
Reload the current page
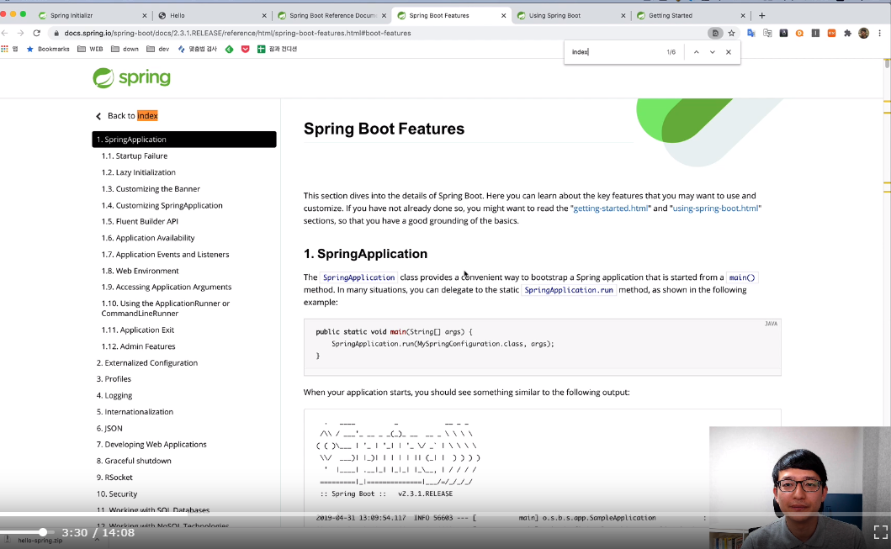(x=36, y=33)
